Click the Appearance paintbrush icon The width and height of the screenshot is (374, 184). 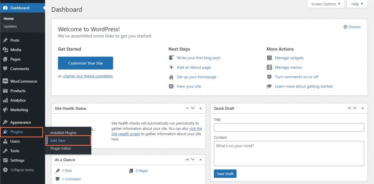[5, 122]
